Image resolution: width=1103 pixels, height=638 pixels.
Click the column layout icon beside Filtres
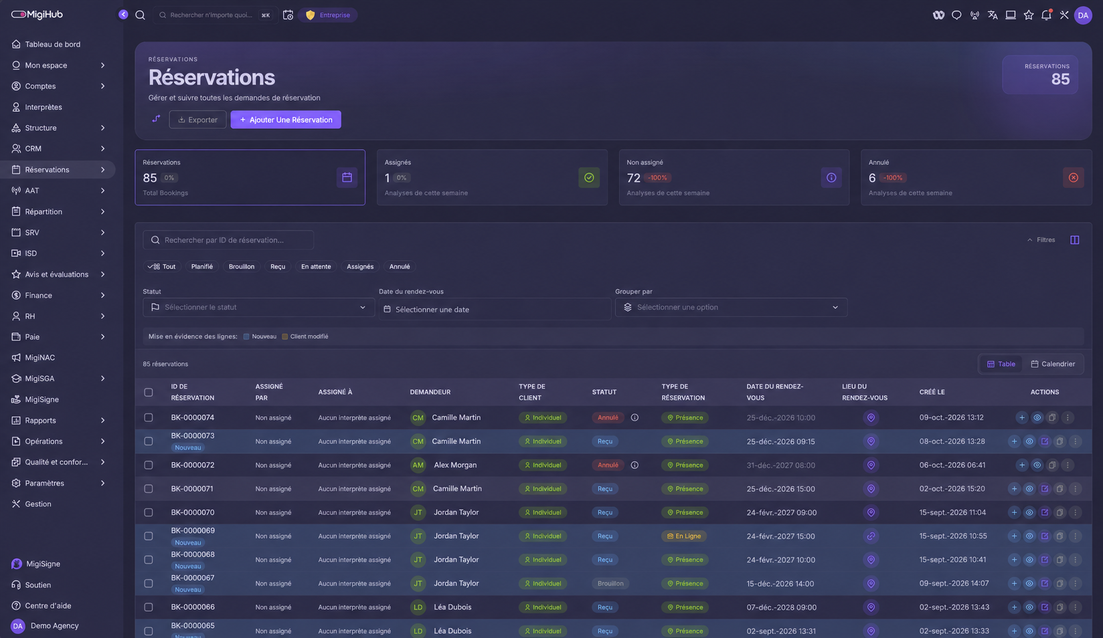pos(1074,240)
